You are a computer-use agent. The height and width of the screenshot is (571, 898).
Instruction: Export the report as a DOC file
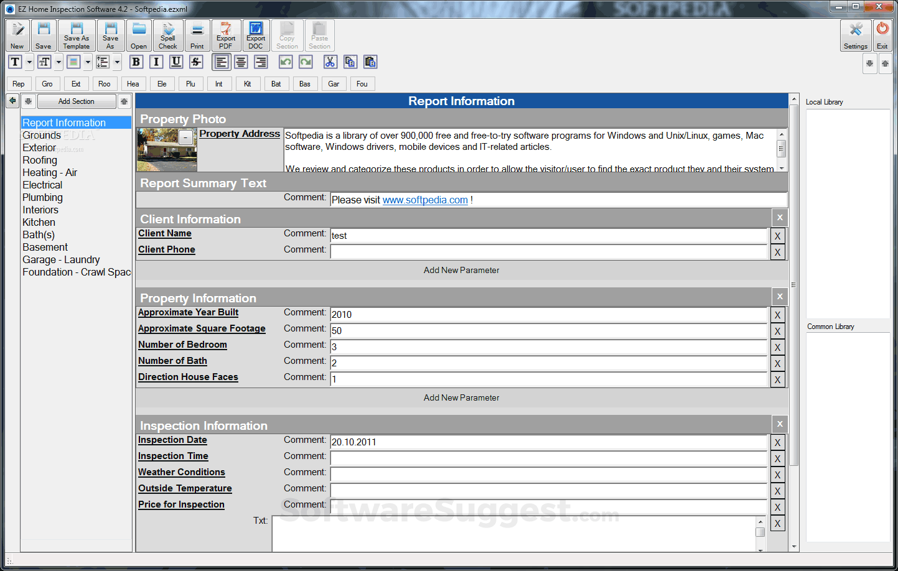click(x=255, y=35)
